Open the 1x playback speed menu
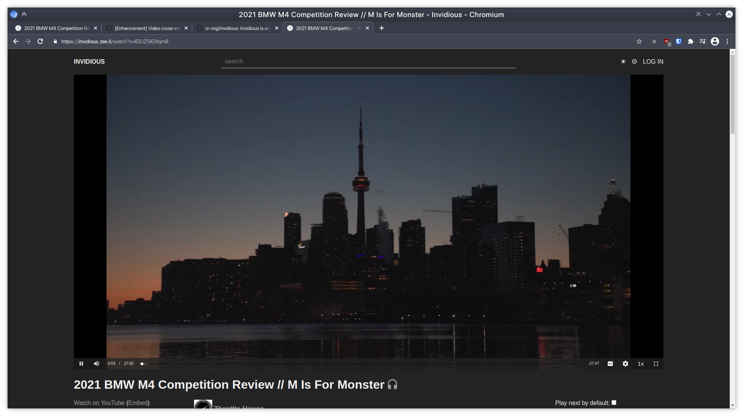Image resolution: width=743 pixels, height=416 pixels. pos(640,363)
